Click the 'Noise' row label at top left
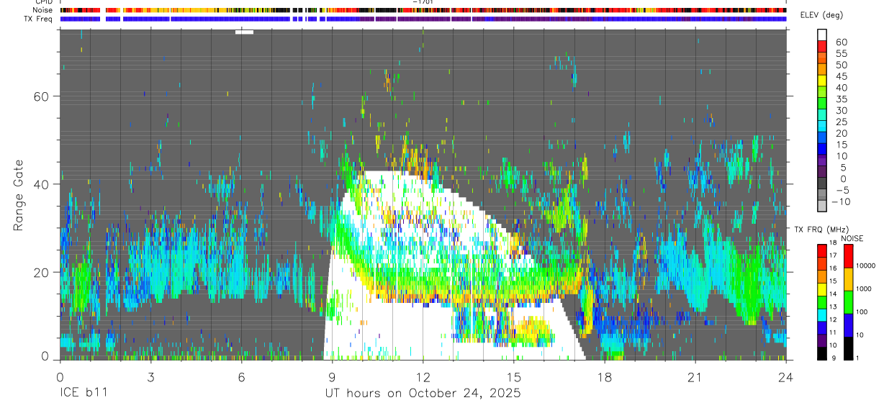 (44, 10)
